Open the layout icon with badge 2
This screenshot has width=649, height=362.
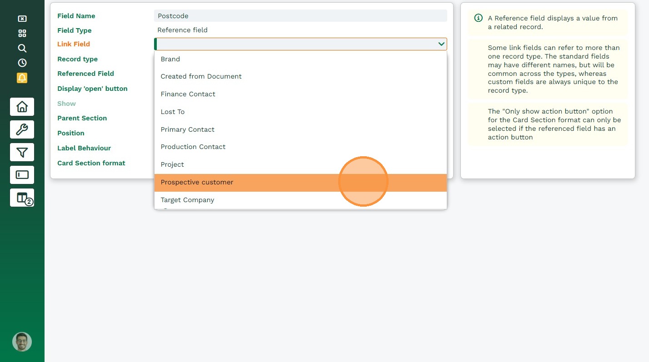click(22, 198)
